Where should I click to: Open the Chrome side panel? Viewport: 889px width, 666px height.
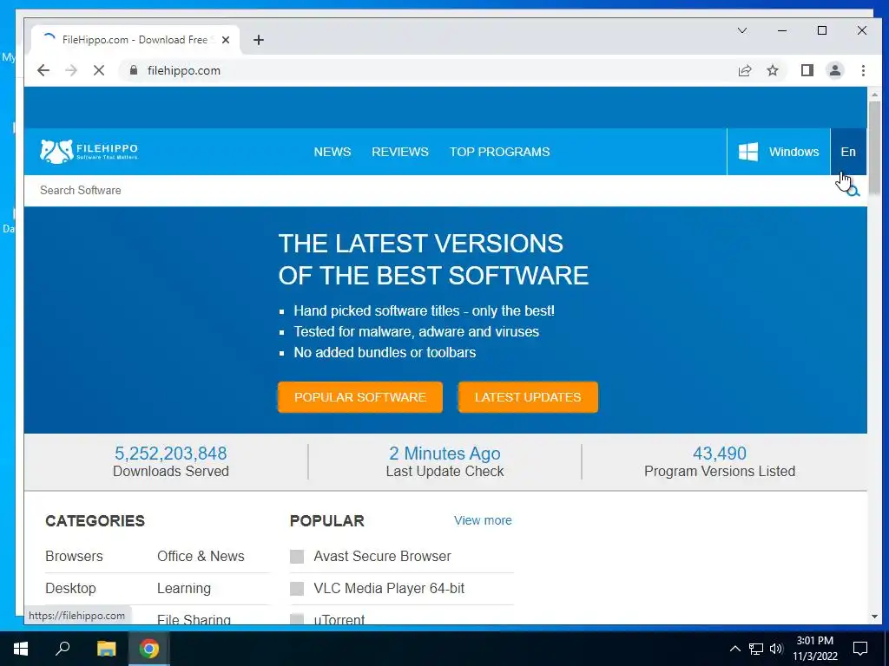coord(807,70)
